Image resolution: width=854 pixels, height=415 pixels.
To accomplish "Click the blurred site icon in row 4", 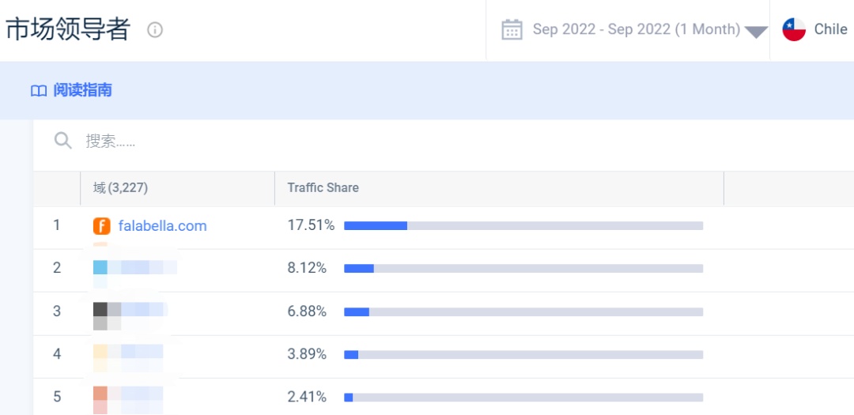I will [x=100, y=353].
